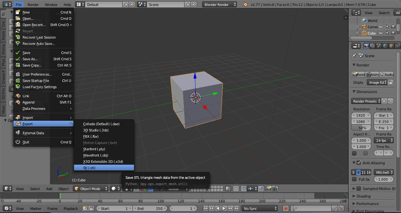The width and height of the screenshot is (401, 213).
Task: Click the OpenGL render image icon
Action: (x=269, y=189)
